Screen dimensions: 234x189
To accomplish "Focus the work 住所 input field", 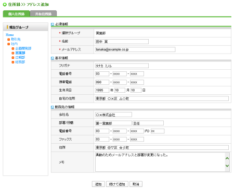I will click(162, 148).
